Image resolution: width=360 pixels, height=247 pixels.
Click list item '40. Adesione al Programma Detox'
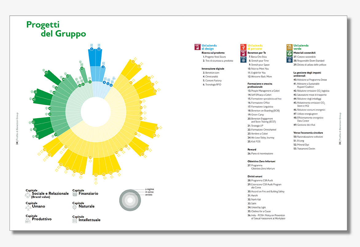click(310, 80)
